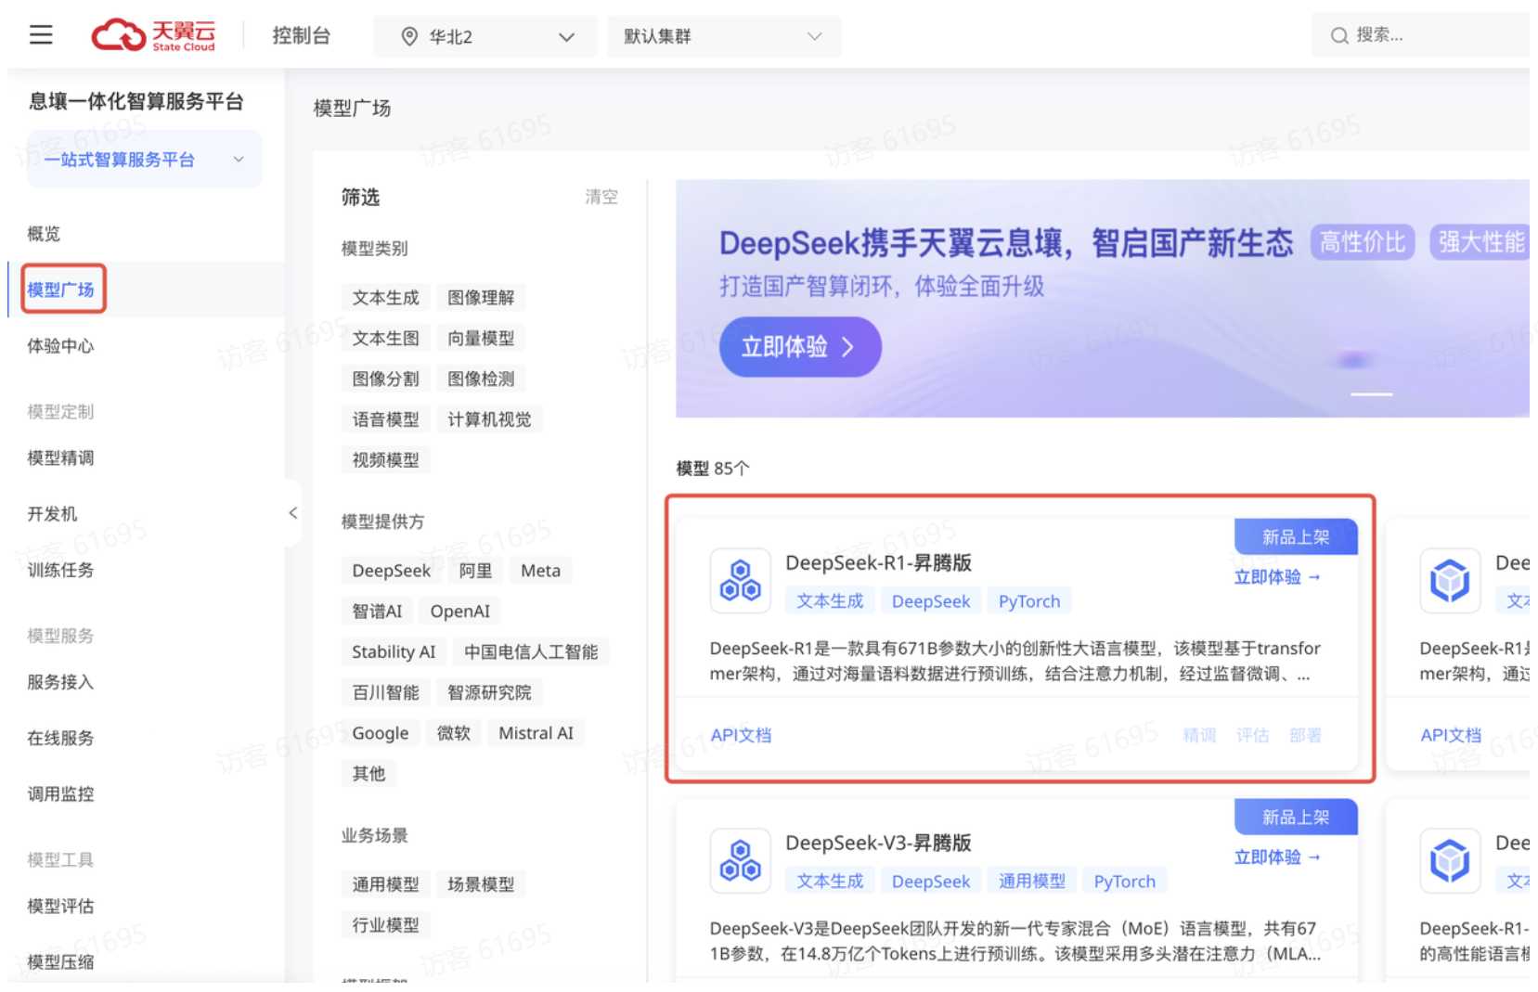Go to 概览 in the sidebar

pyautogui.click(x=44, y=233)
